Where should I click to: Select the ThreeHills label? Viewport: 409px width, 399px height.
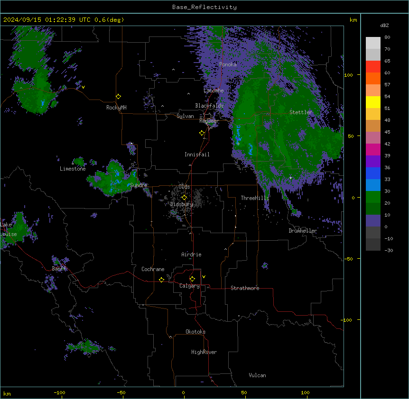pos(255,198)
